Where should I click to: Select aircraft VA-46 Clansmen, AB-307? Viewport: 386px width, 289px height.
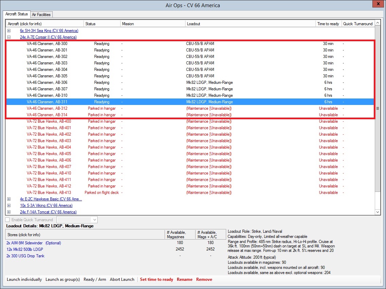click(x=190, y=89)
